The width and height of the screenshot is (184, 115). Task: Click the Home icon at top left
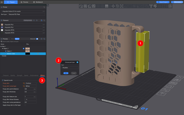click(2, 2)
